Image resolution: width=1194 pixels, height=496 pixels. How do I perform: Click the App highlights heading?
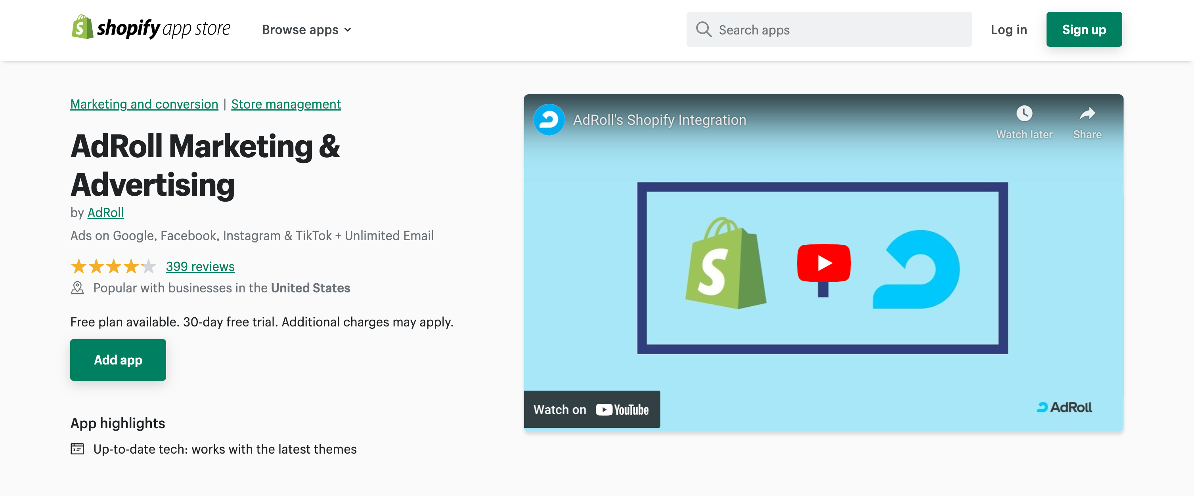pyautogui.click(x=118, y=423)
